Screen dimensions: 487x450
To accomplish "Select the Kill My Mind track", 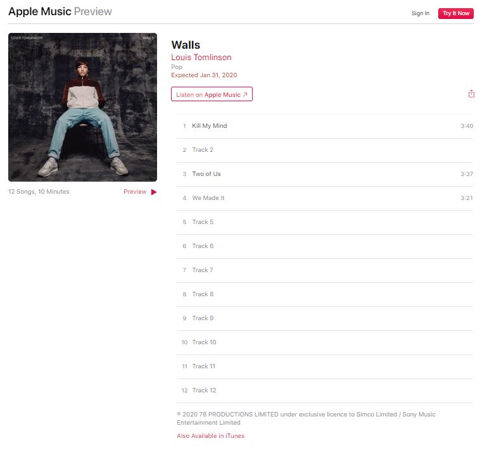I will point(325,126).
